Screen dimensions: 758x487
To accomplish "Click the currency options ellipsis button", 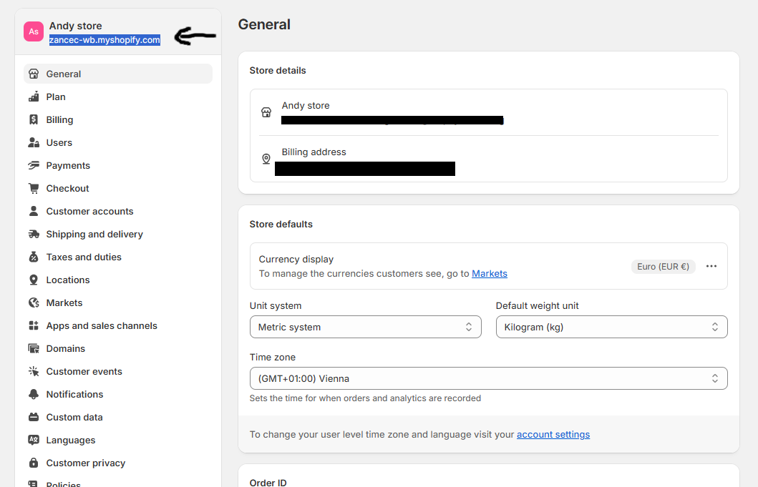I will coord(711,266).
